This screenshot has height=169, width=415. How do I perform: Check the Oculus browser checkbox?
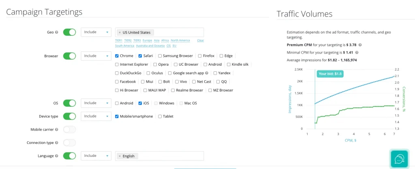coord(148,73)
